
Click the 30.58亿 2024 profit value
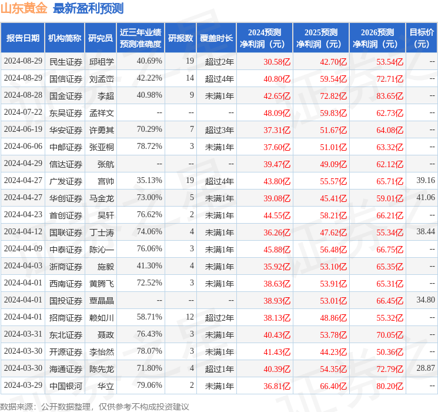(277, 62)
